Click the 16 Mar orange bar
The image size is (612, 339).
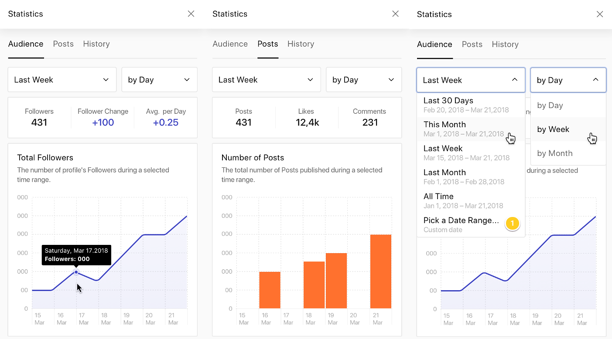pos(270,290)
